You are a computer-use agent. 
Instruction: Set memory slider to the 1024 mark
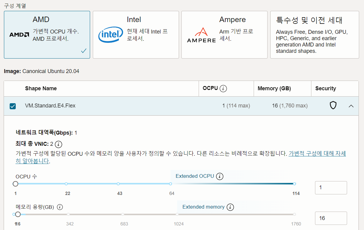pyautogui.click(x=177, y=214)
